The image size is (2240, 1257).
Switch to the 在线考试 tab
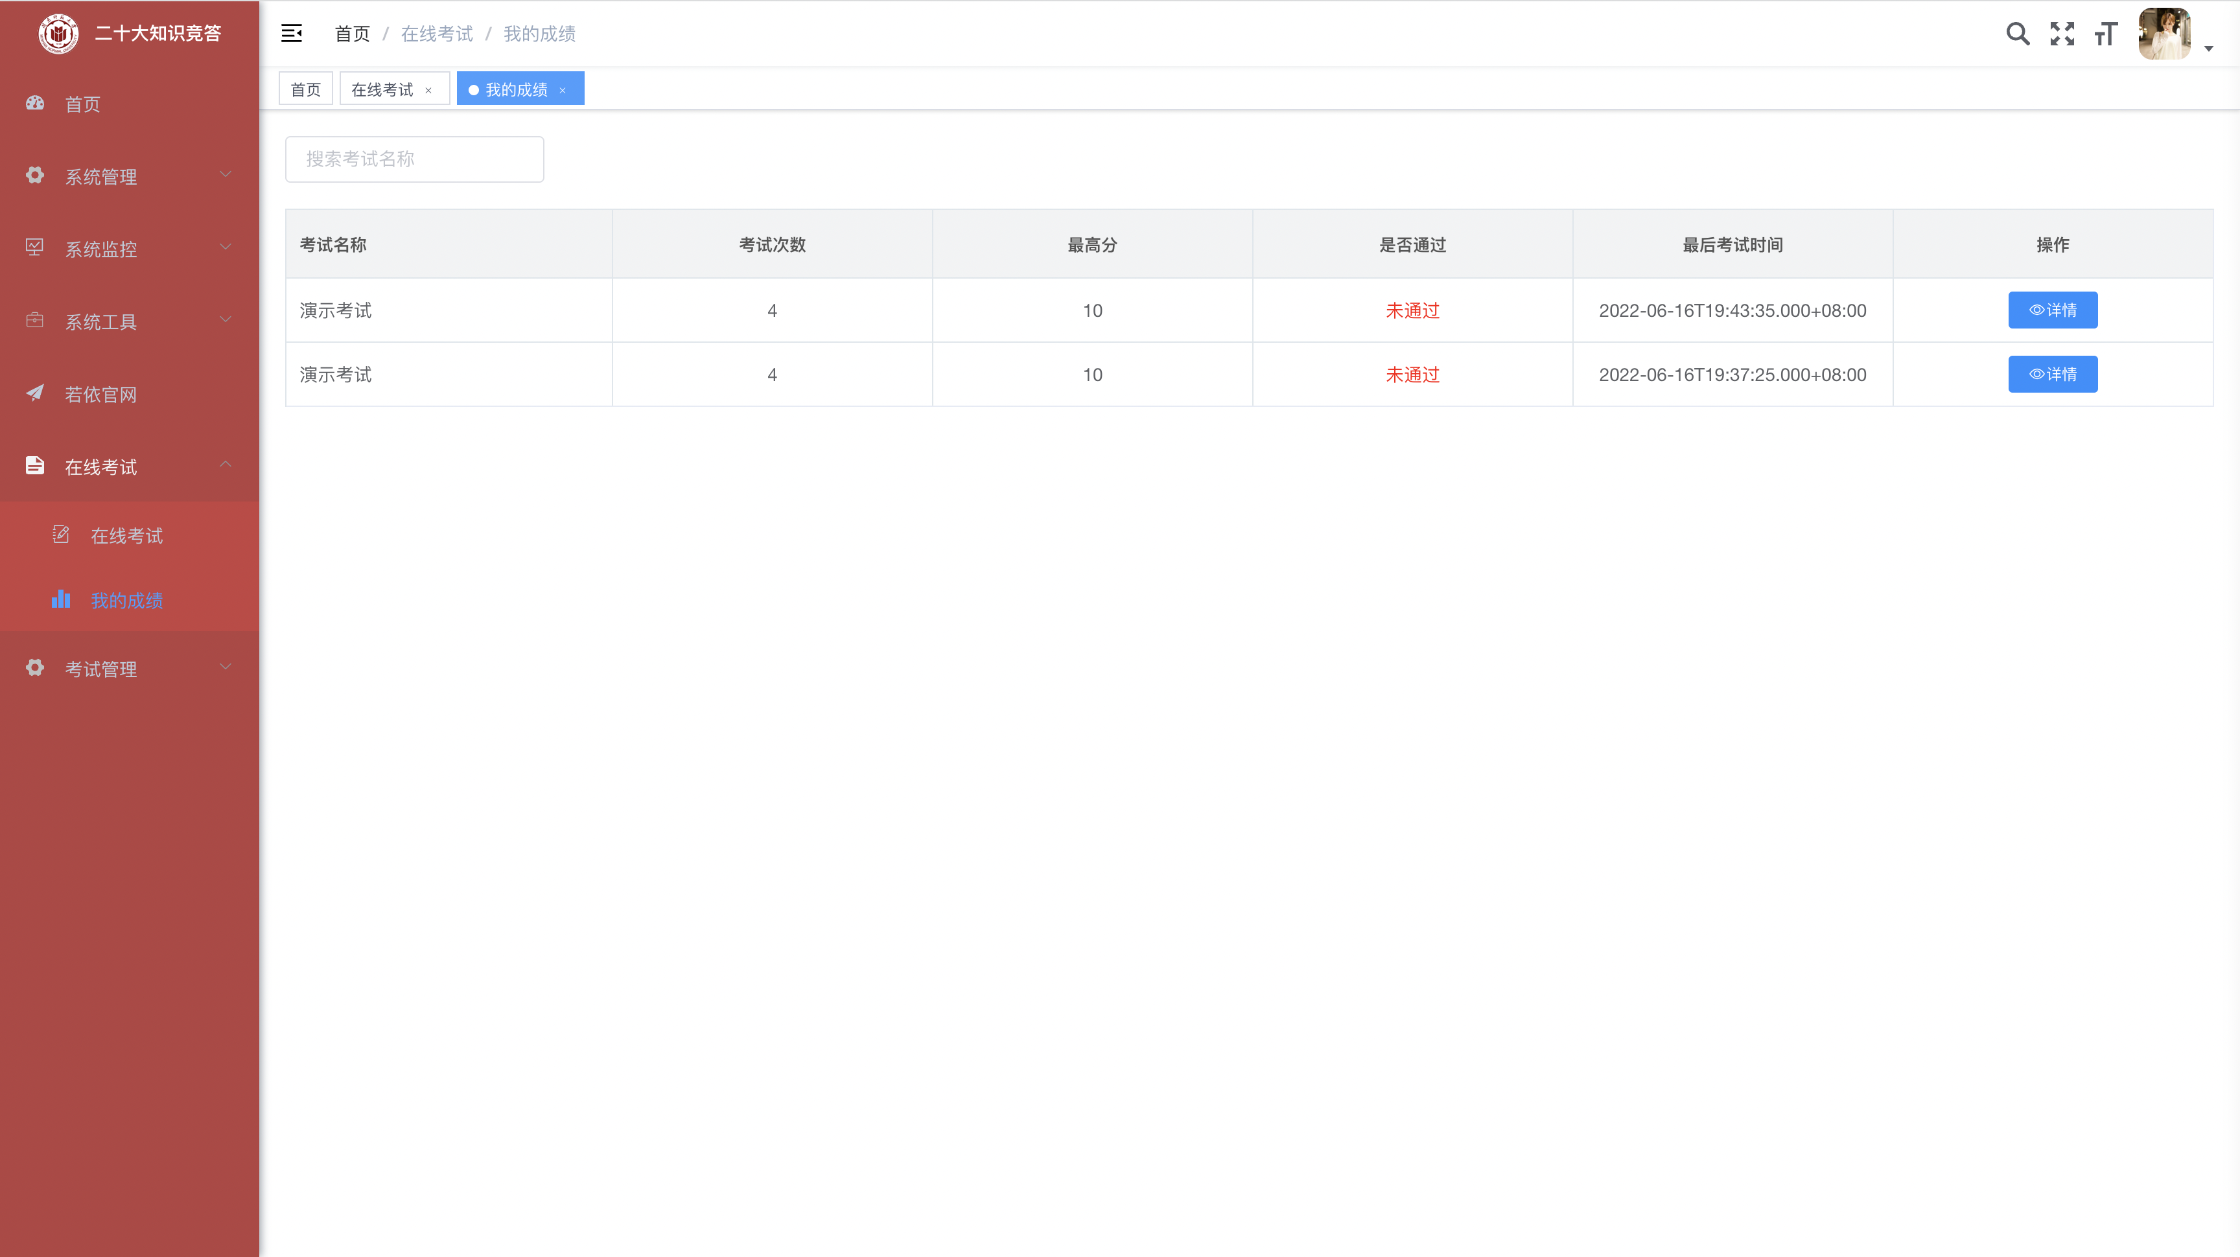382,89
